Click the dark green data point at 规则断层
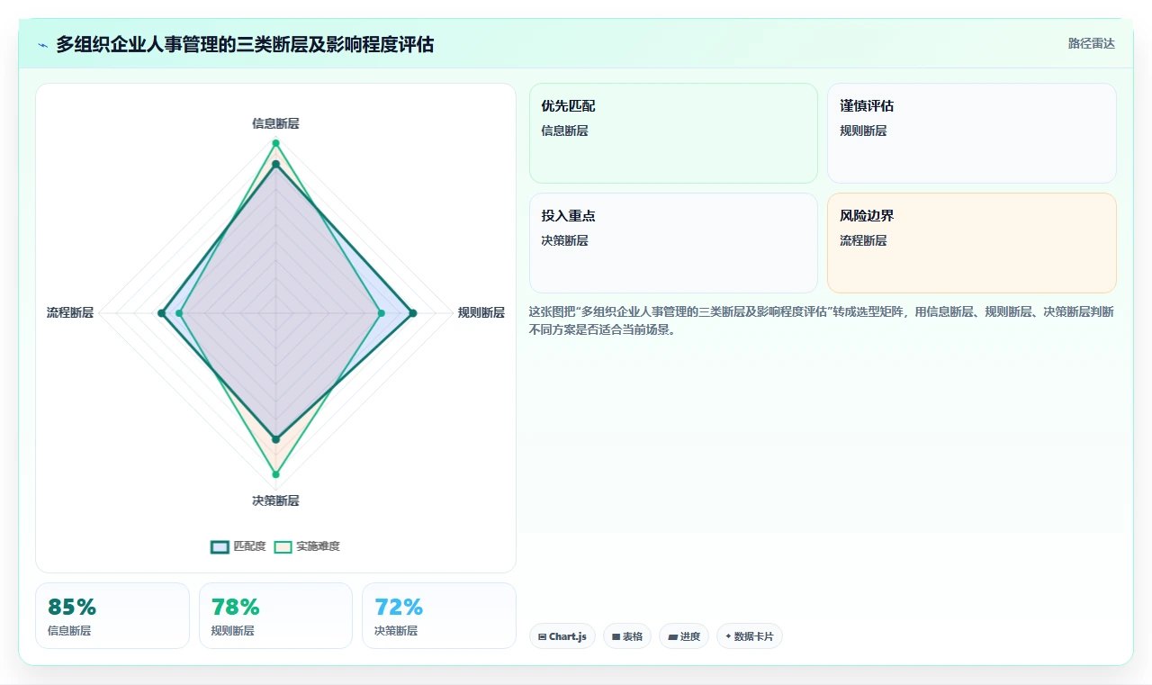Image resolution: width=1152 pixels, height=685 pixels. pos(413,313)
